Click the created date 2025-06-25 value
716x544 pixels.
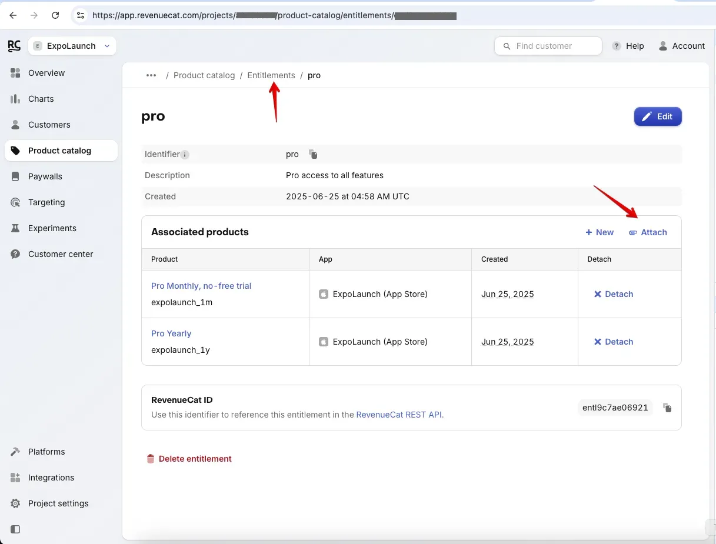(348, 196)
